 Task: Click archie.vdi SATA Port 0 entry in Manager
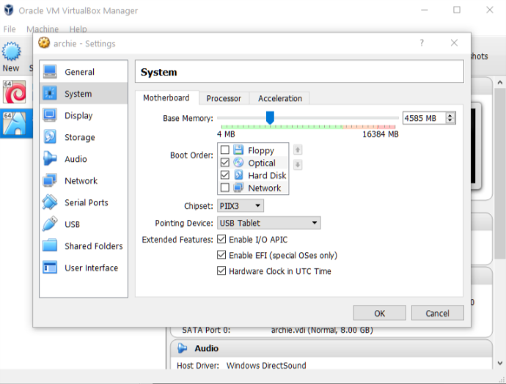[x=322, y=330]
